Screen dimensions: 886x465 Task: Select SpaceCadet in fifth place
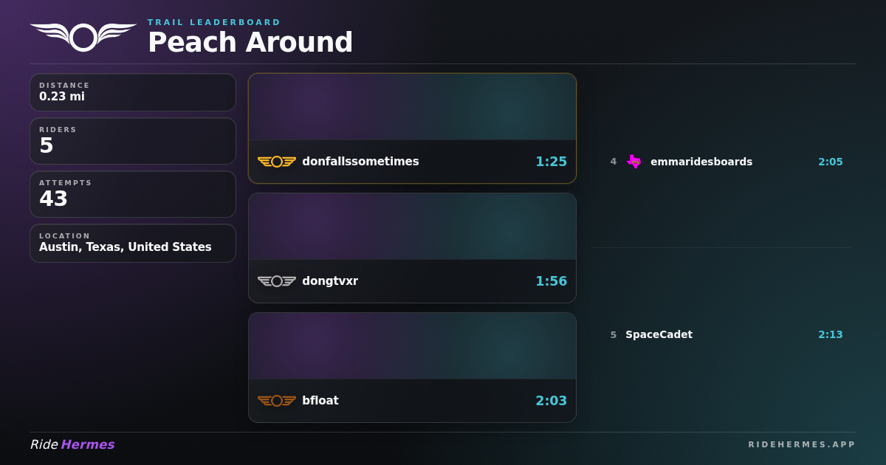tap(659, 334)
